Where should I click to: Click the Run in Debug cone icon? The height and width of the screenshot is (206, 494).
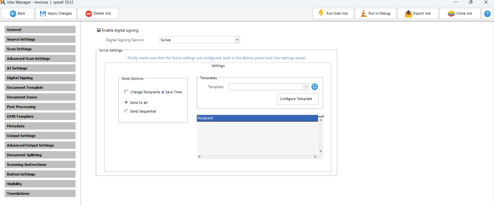363,13
